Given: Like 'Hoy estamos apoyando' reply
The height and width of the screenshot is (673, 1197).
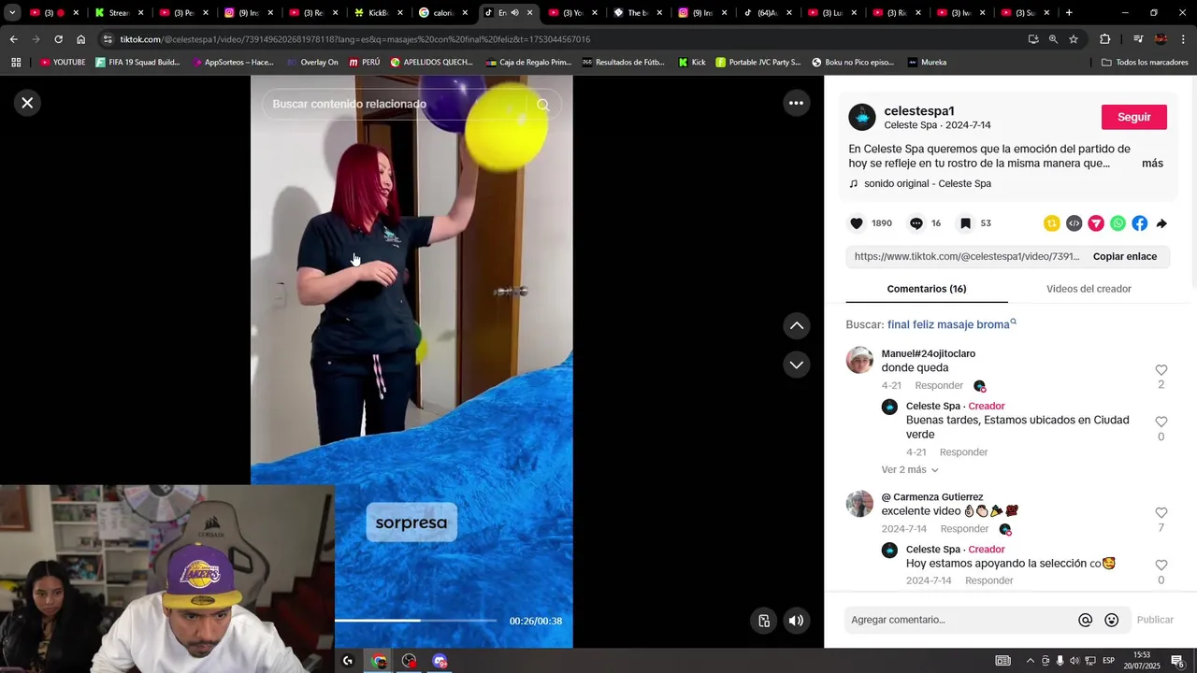Looking at the screenshot, I should click(x=1161, y=566).
